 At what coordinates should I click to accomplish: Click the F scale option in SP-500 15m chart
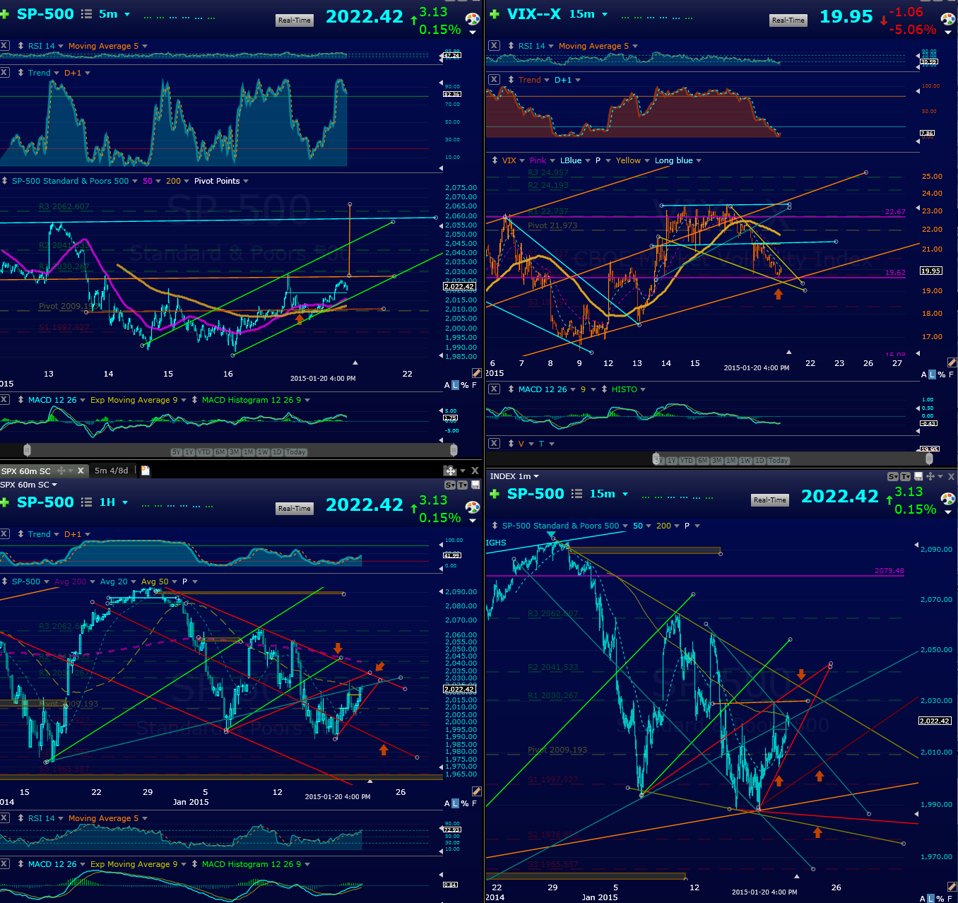(950, 899)
